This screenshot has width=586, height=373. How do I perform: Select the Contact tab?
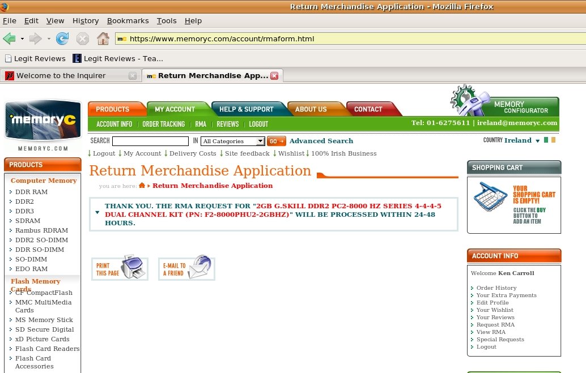(372, 109)
